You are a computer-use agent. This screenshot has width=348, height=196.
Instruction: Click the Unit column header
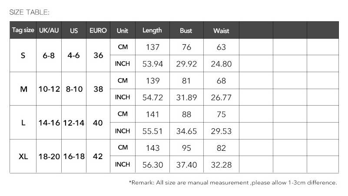pos(123,31)
